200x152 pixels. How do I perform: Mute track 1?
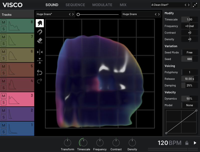click(x=3, y=125)
